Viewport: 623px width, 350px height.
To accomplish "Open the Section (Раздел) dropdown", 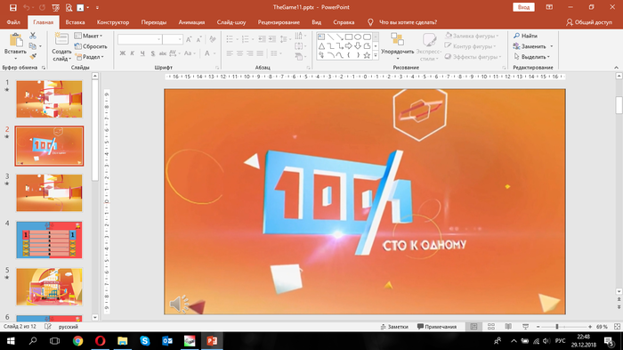I will 89,57.
